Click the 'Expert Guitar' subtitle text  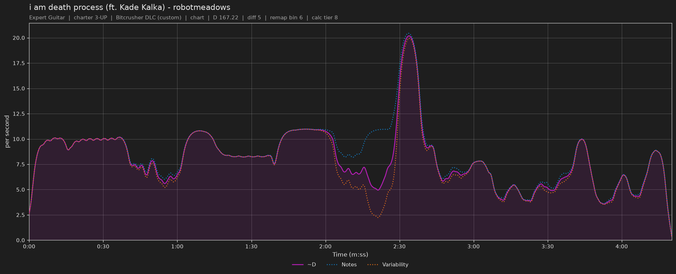pyautogui.click(x=47, y=17)
